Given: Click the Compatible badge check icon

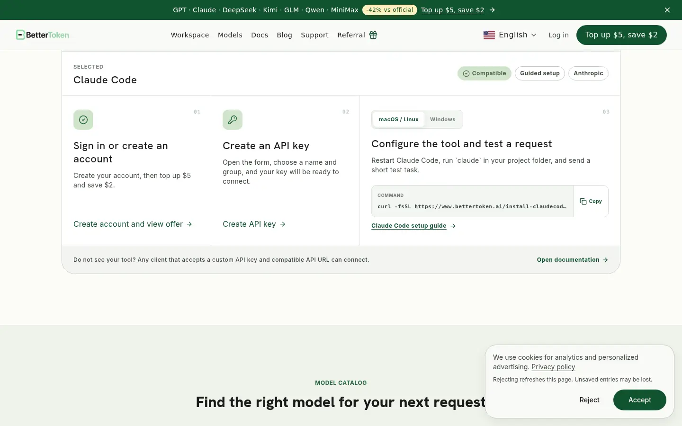Looking at the screenshot, I should [466, 73].
